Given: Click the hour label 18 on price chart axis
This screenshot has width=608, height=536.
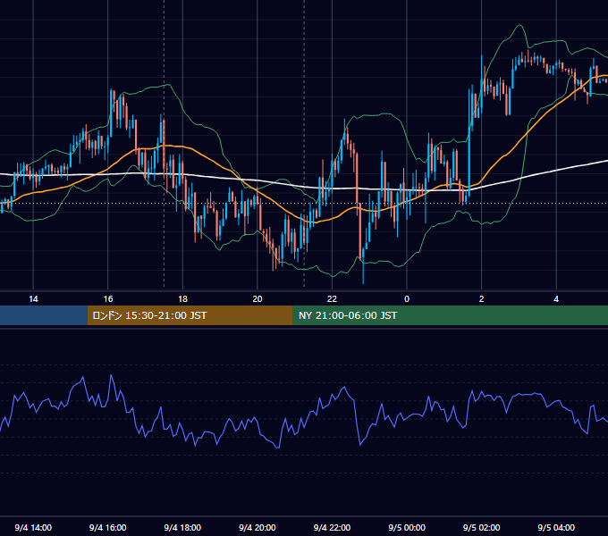Looking at the screenshot, I should point(182,299).
